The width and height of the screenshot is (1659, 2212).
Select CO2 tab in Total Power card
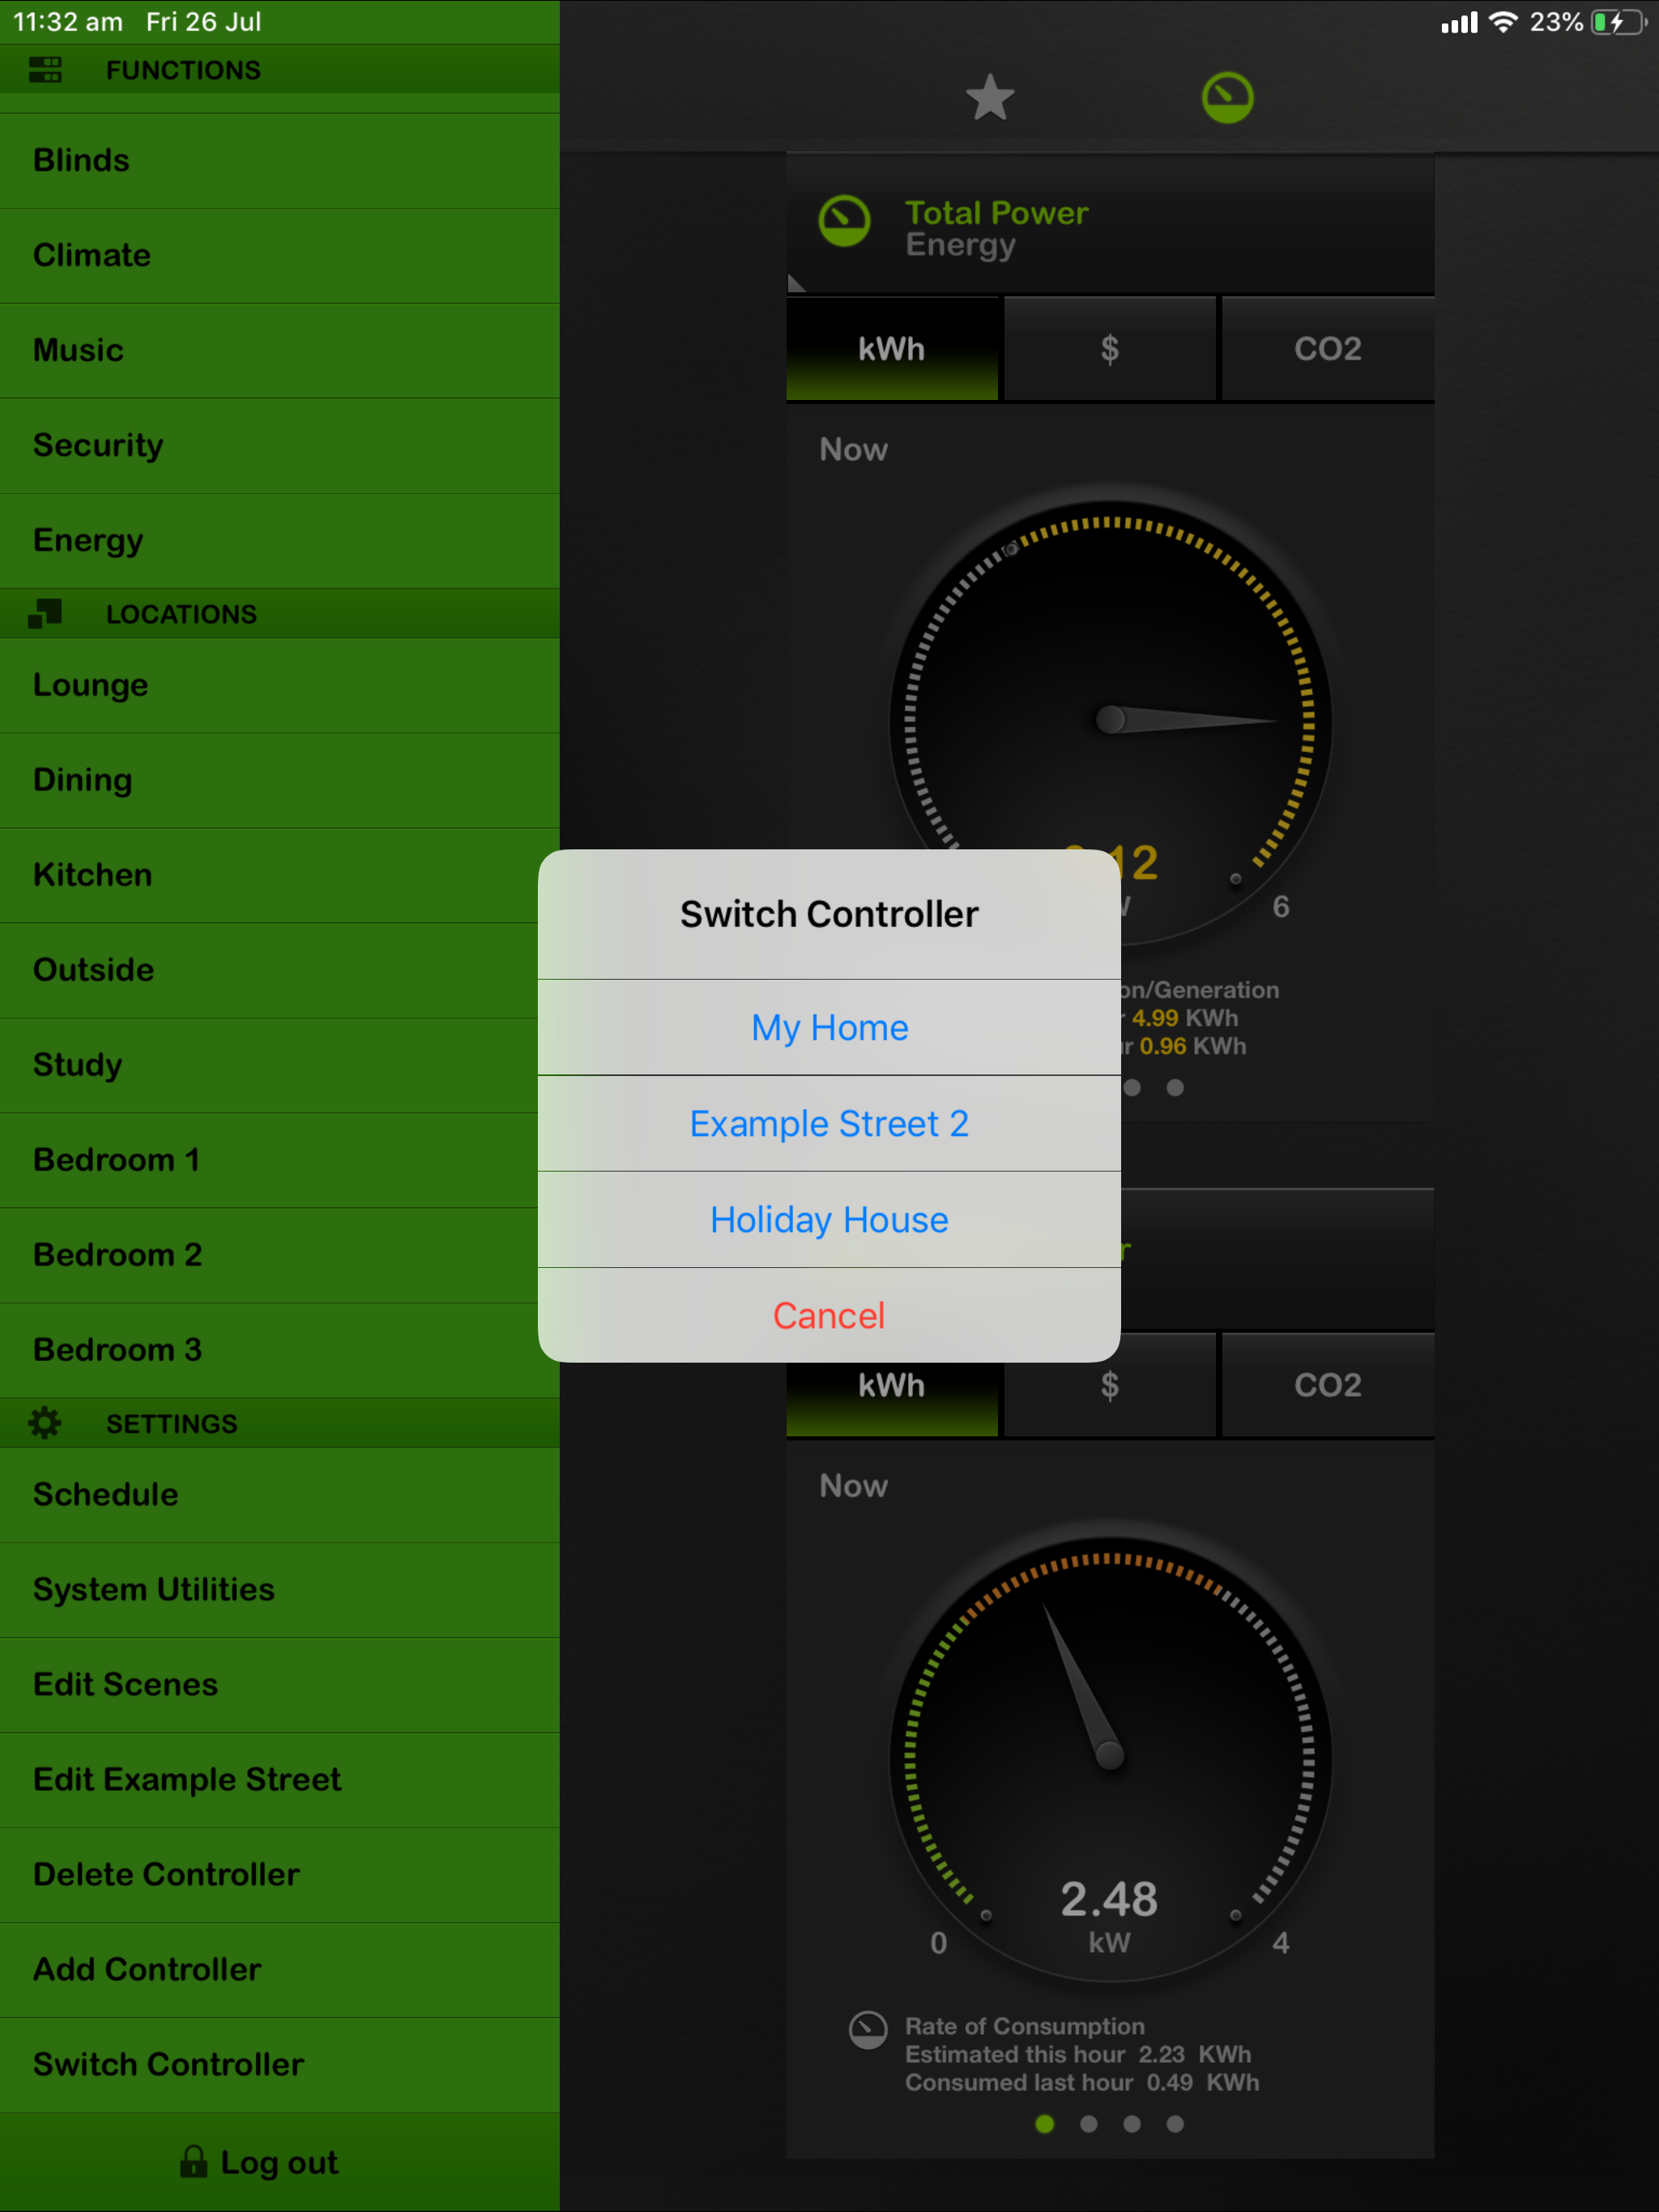1328,349
